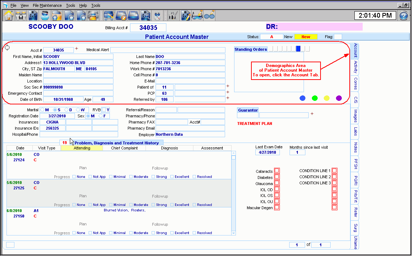Check the Diabetes checkbox

tap(277, 177)
